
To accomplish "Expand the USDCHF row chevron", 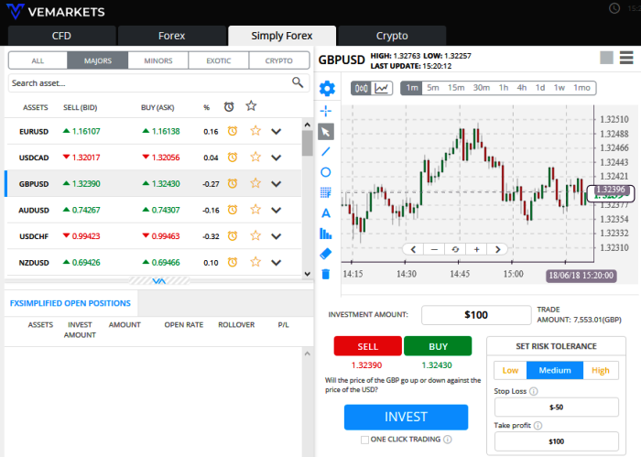I will pyautogui.click(x=277, y=236).
